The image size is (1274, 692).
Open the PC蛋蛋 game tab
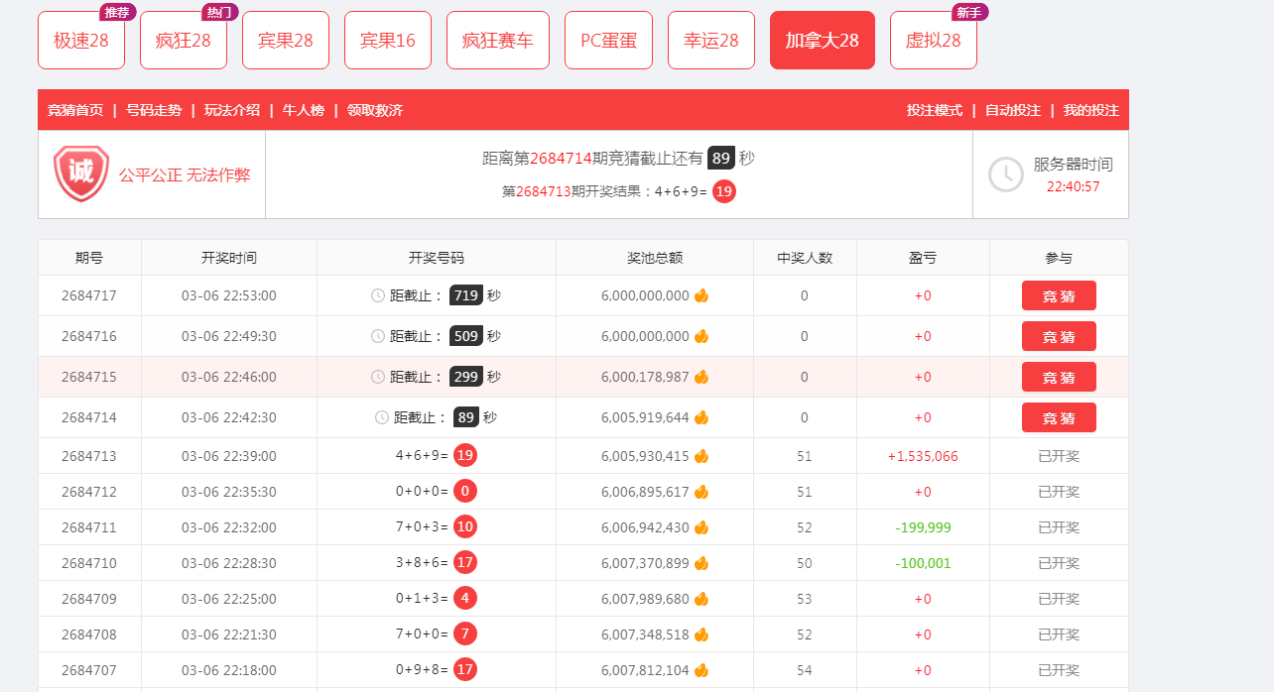point(608,41)
